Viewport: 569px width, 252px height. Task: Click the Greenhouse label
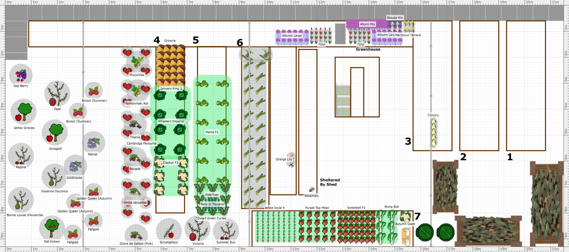tap(368, 49)
